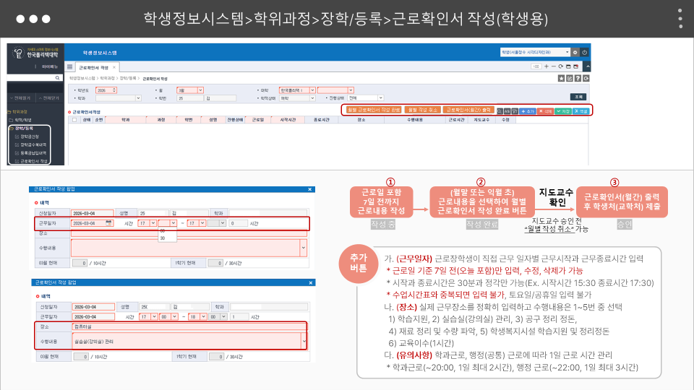
Task: Open the hamburger menu left of the tab
Action: (70, 66)
